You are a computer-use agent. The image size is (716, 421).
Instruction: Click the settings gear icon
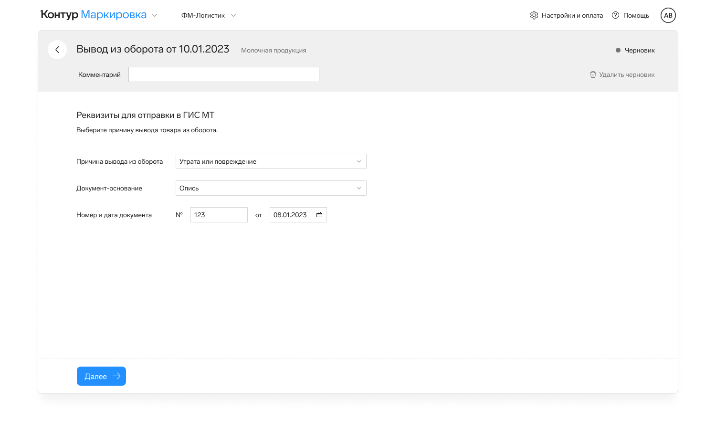pos(534,15)
